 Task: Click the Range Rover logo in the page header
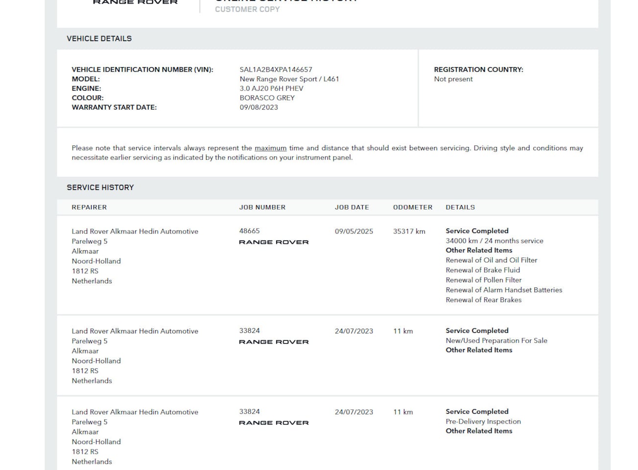click(x=135, y=2)
